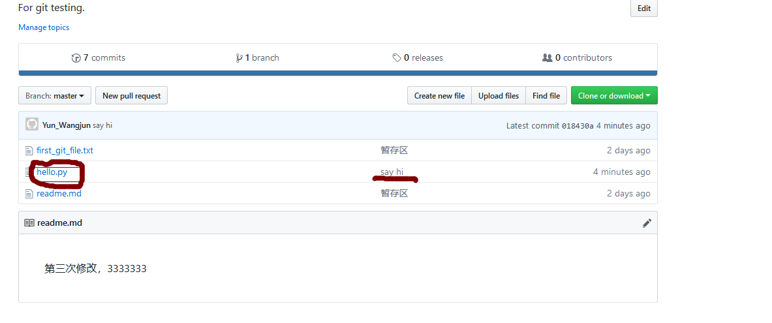Image resolution: width=772 pixels, height=323 pixels.
Task: Click the file icon beside hello.py
Action: pos(29,172)
